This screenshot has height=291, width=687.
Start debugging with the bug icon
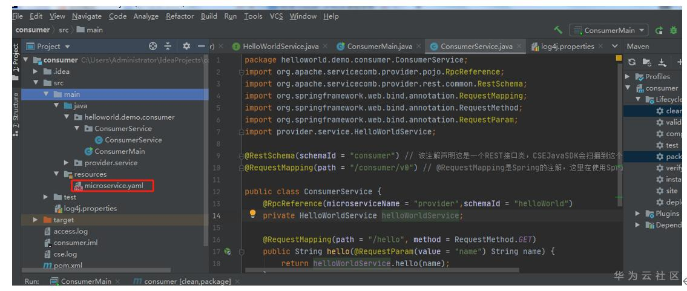point(674,30)
